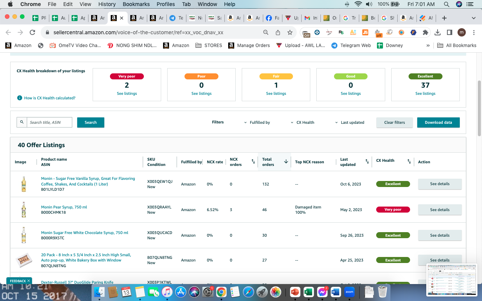Click the Monin Vanilla Syrup product thumbnail
This screenshot has width=482, height=301.
(x=24, y=184)
